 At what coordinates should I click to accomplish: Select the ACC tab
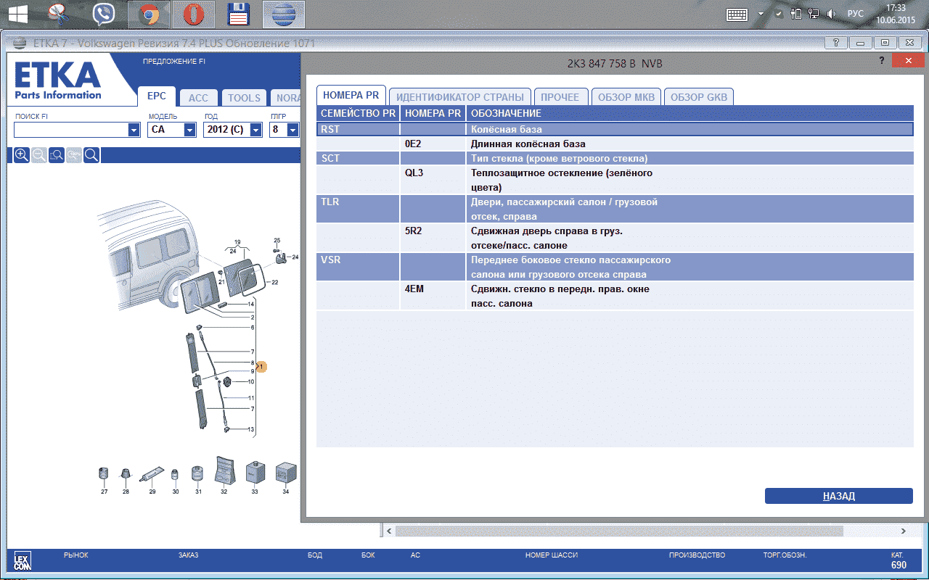pyautogui.click(x=198, y=98)
